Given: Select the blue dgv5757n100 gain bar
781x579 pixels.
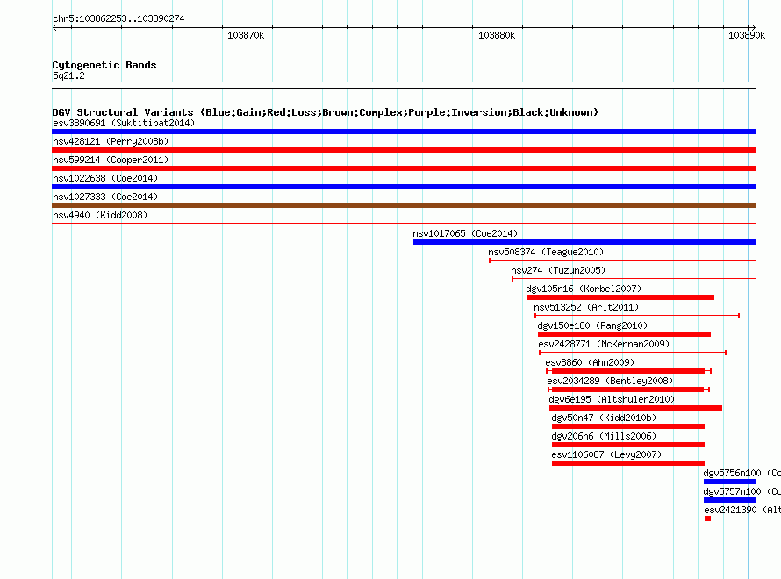Looking at the screenshot, I should [x=730, y=500].
